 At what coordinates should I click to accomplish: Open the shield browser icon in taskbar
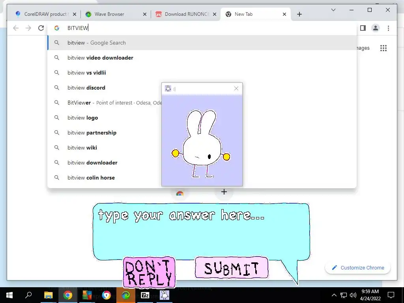click(107, 295)
